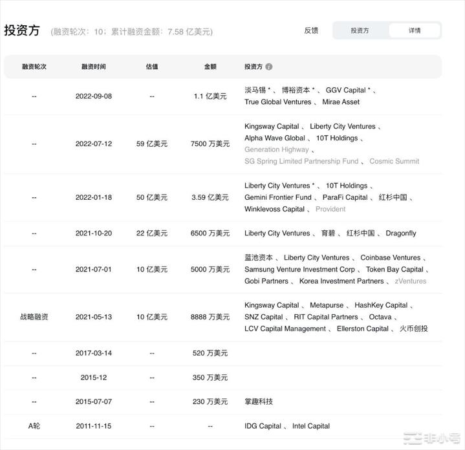Open Liberty City Ventures in 2021-10-20 row
Screen dimensions: 465x450
277,233
